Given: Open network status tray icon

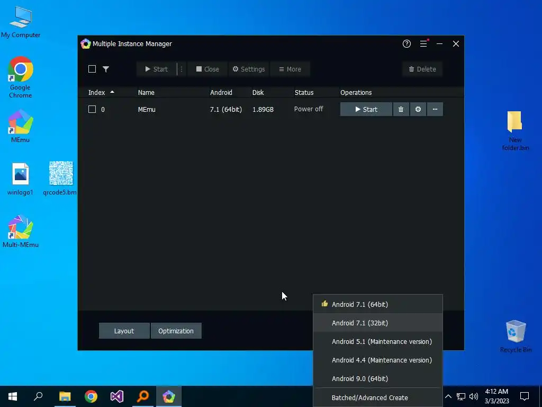Looking at the screenshot, I should click(461, 396).
